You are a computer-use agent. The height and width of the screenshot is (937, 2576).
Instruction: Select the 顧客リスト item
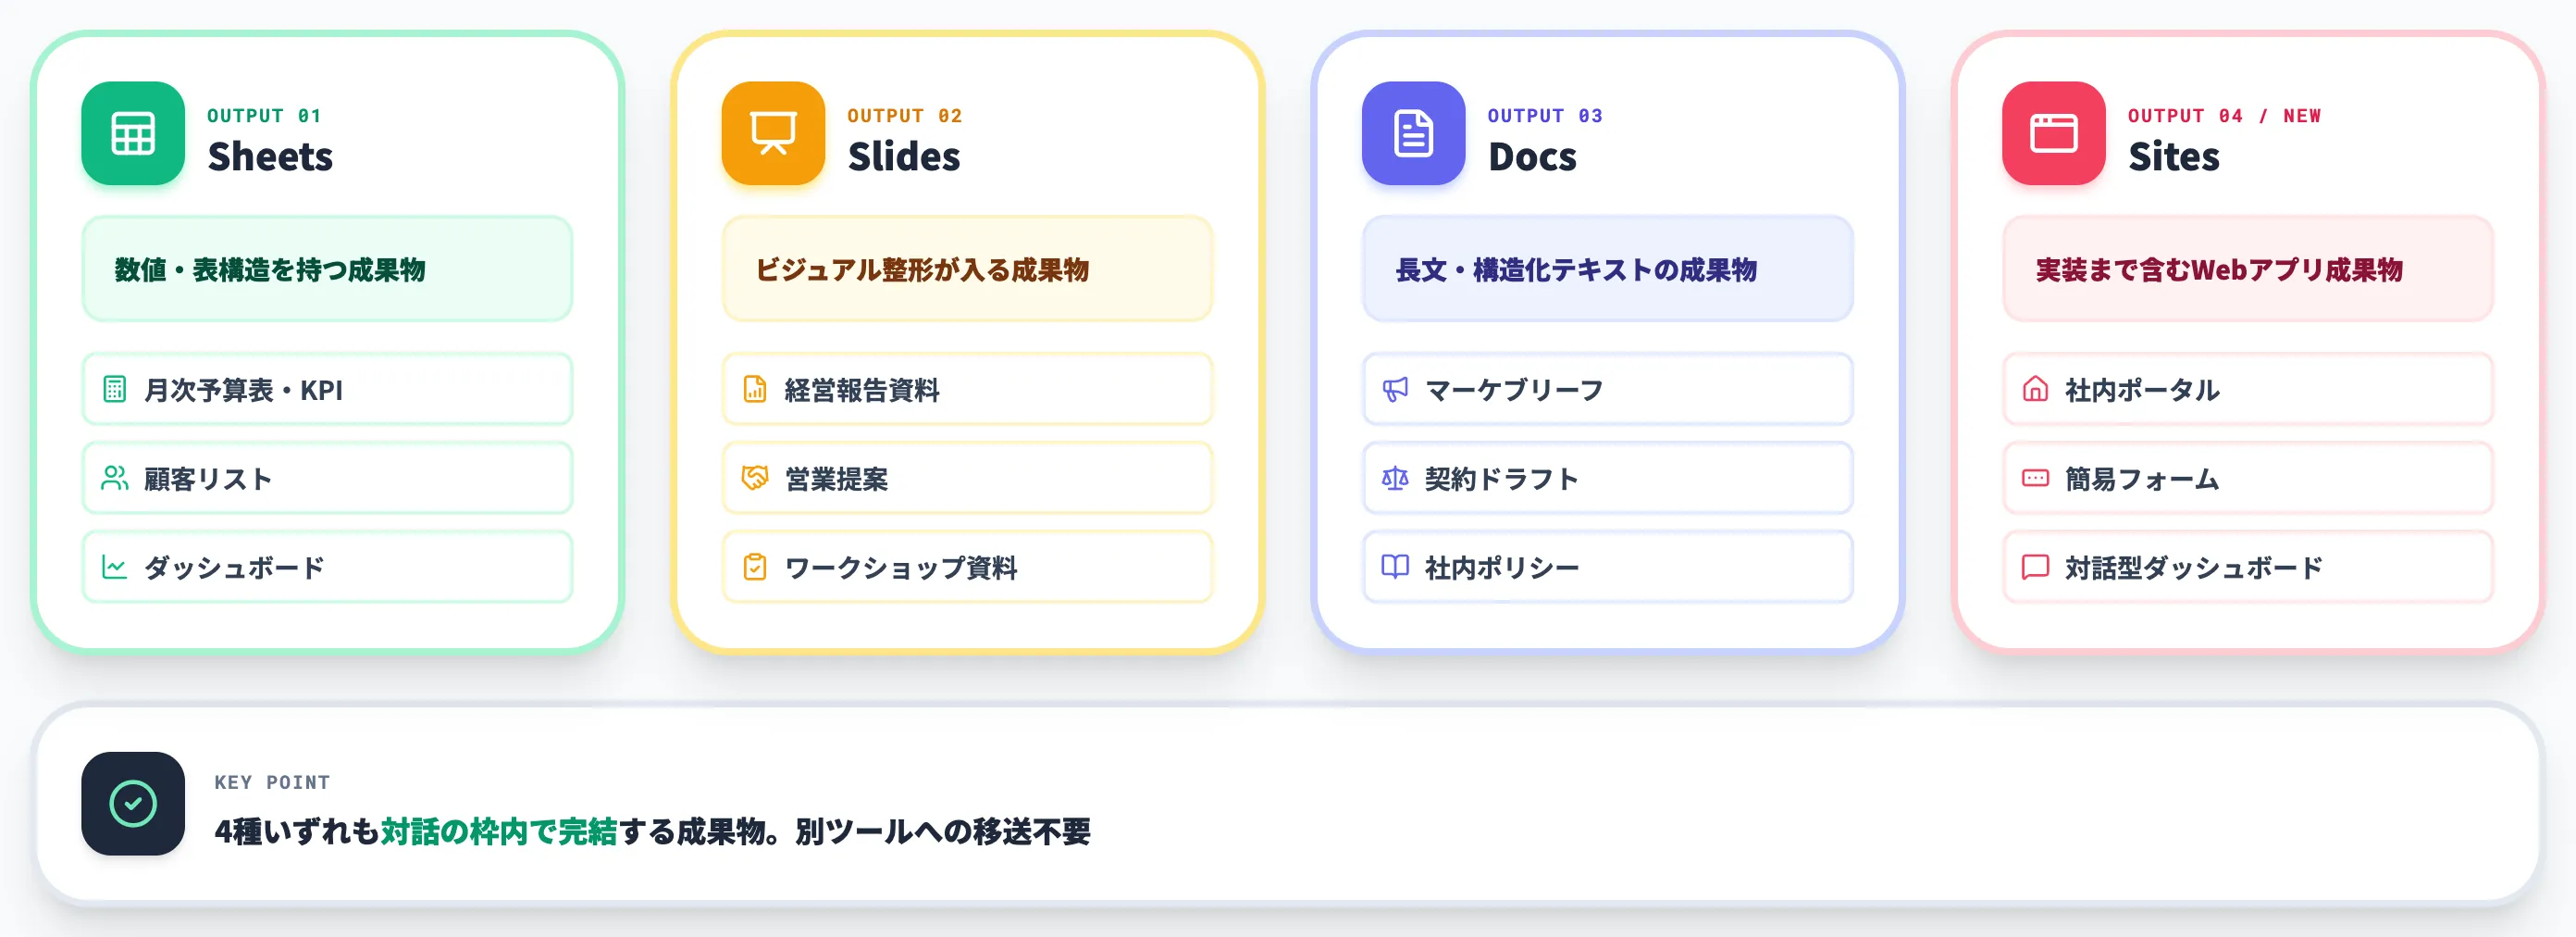327,479
